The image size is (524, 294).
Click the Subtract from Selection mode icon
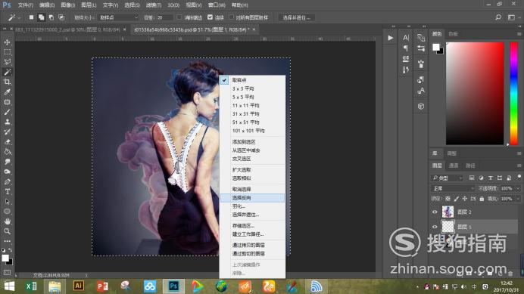tap(51, 17)
